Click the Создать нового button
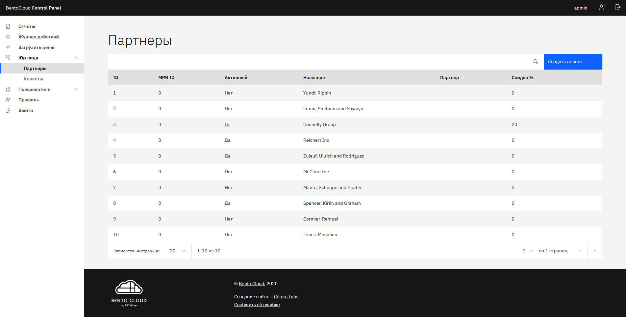 (573, 62)
